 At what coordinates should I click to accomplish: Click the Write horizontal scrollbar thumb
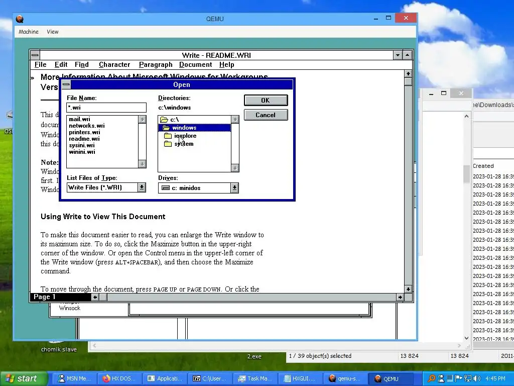point(103,298)
